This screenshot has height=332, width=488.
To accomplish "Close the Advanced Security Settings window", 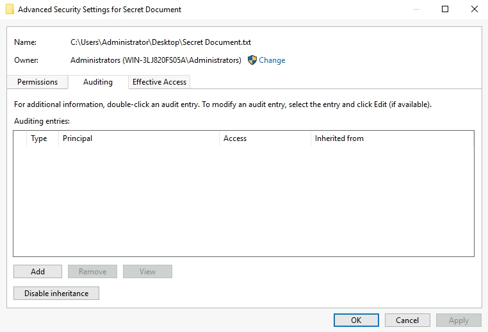I will 474,10.
